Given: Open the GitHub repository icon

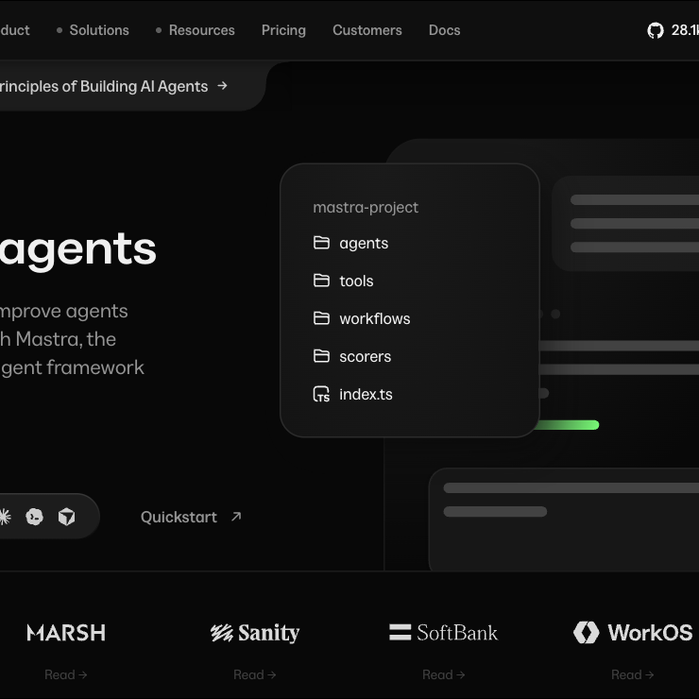Looking at the screenshot, I should coord(656,30).
